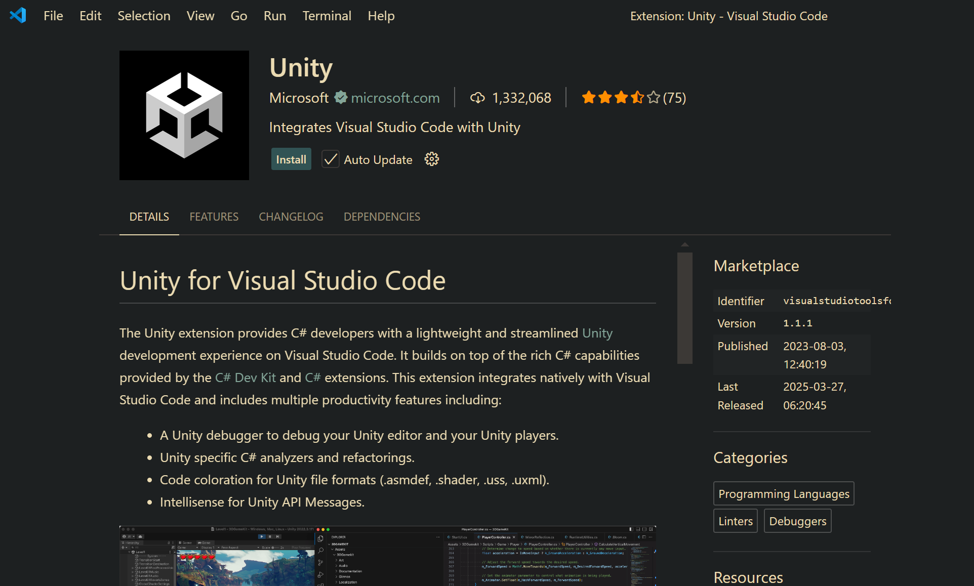This screenshot has height=586, width=974.
Task: Open the Selection menu
Action: pos(144,16)
